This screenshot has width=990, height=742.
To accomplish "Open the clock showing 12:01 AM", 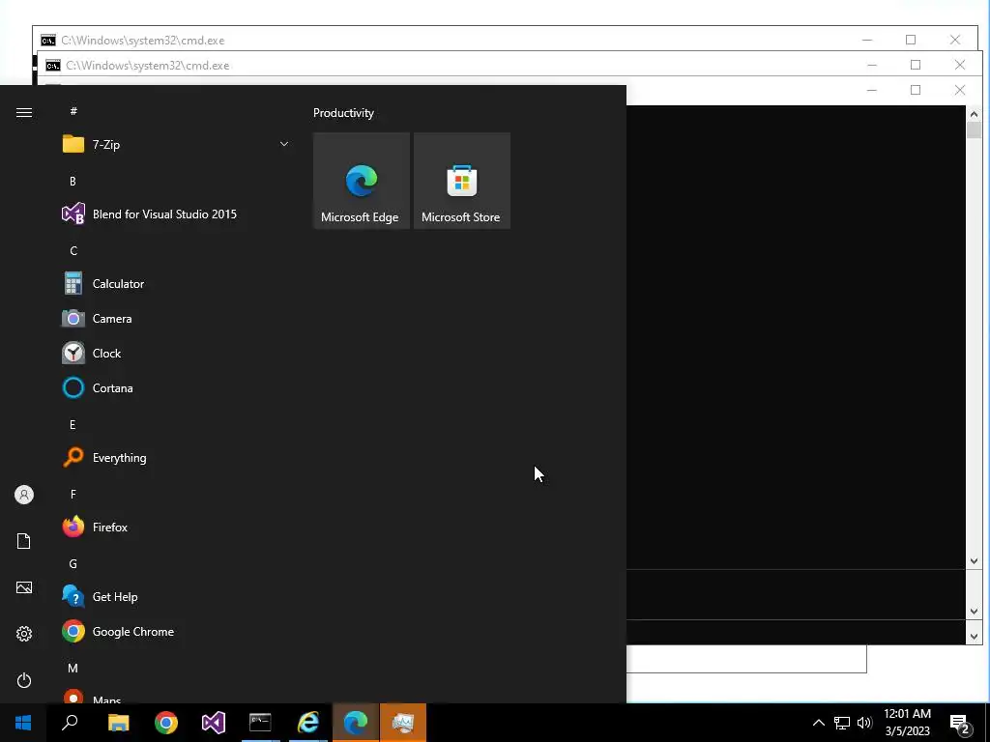I will tap(907, 723).
